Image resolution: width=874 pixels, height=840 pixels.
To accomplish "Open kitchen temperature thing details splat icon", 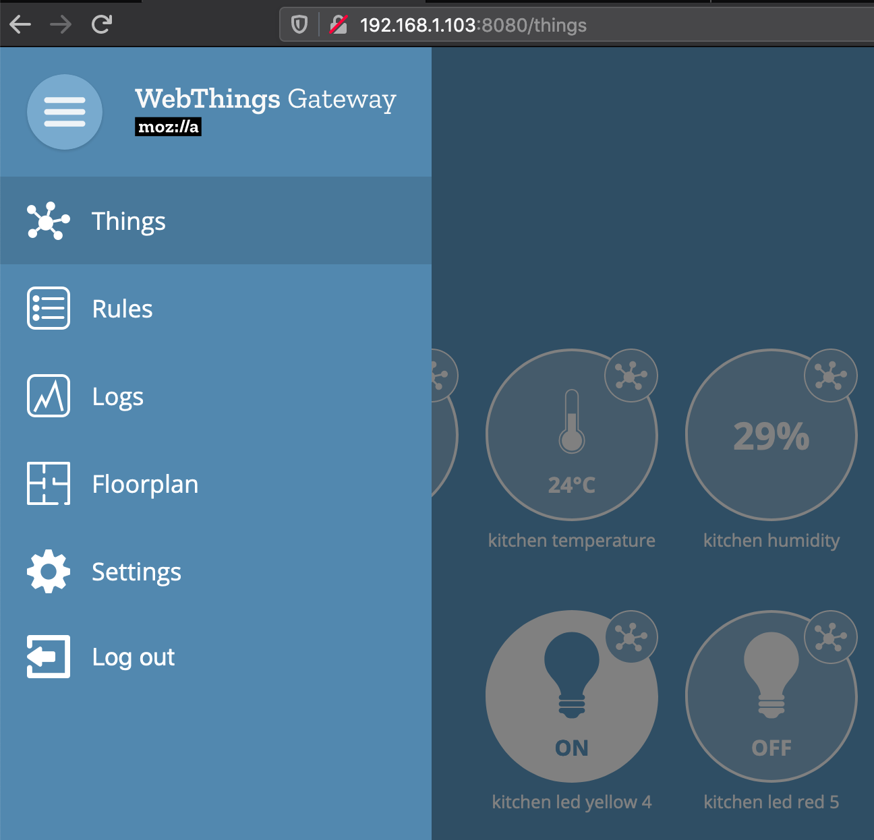I will pyautogui.click(x=630, y=376).
